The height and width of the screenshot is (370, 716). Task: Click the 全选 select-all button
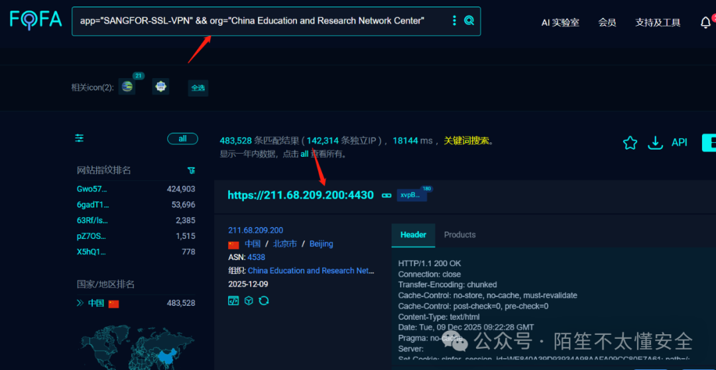click(198, 88)
